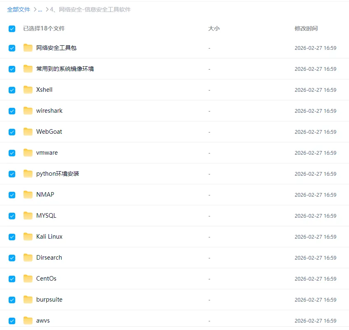Click the burpsuite folder icon
Viewport: 349px width, 330px height.
click(x=28, y=300)
